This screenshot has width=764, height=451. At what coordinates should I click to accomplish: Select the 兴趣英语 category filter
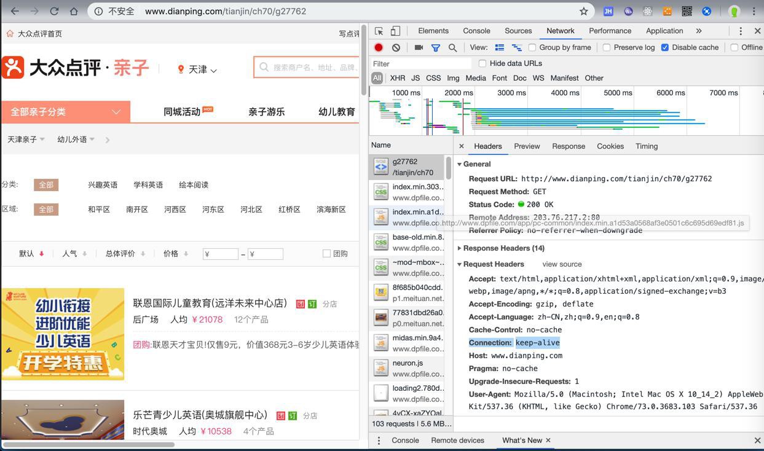pyautogui.click(x=103, y=185)
